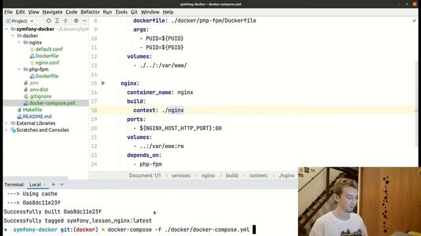
Task: Select the .env.dist file
Action: (x=38, y=89)
